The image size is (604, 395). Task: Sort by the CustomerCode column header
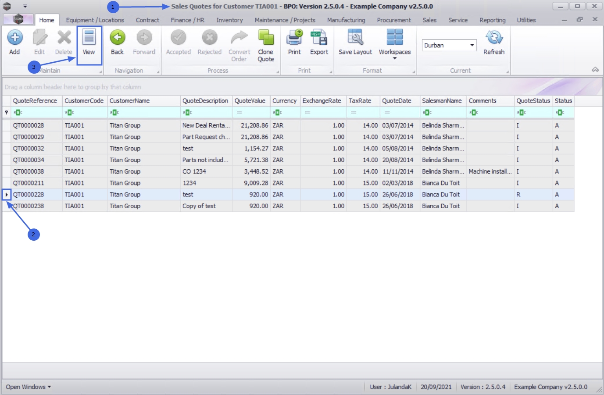pyautogui.click(x=85, y=101)
